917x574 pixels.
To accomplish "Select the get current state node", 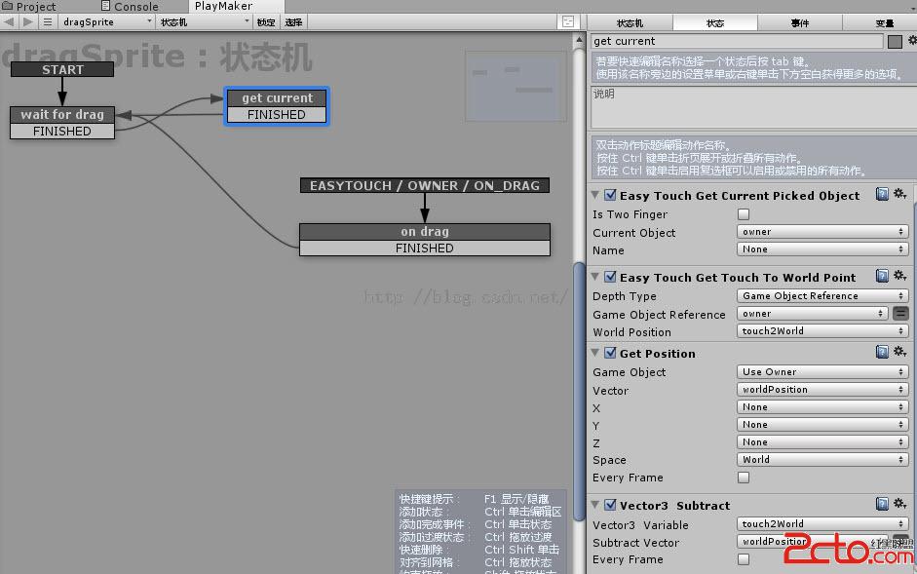I will coord(277,97).
